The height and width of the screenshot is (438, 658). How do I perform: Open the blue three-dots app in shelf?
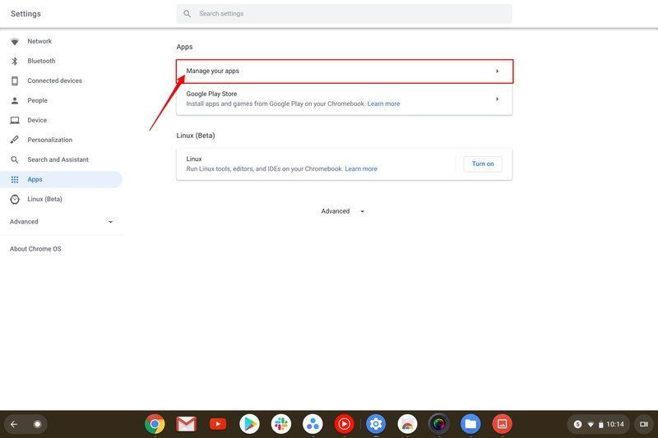pyautogui.click(x=313, y=424)
